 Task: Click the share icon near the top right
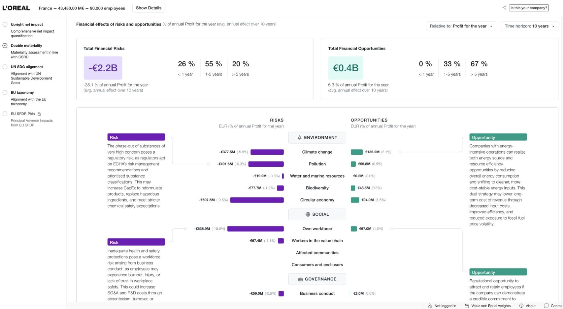pos(504,8)
